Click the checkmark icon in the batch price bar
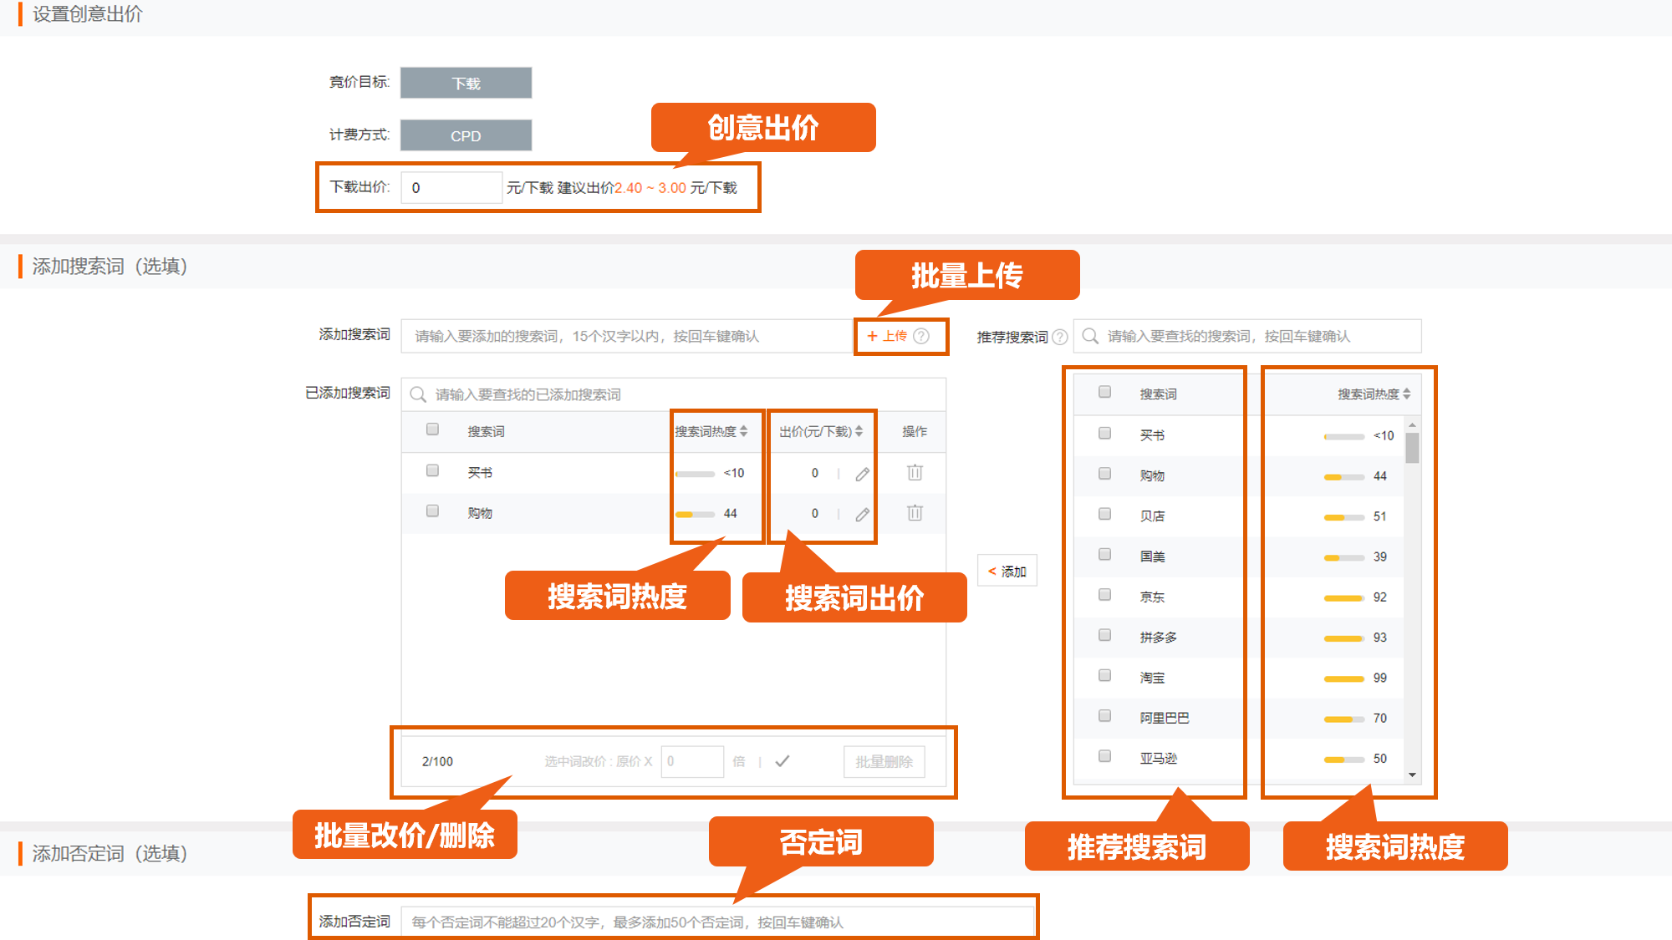This screenshot has height=940, width=1672. coord(783,761)
